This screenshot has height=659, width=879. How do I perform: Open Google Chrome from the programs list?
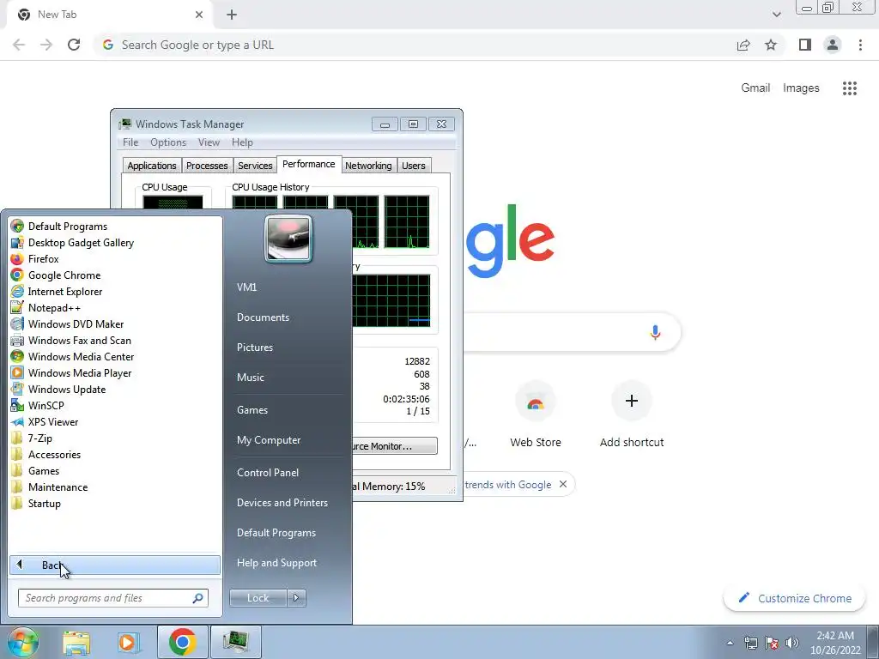click(56, 275)
